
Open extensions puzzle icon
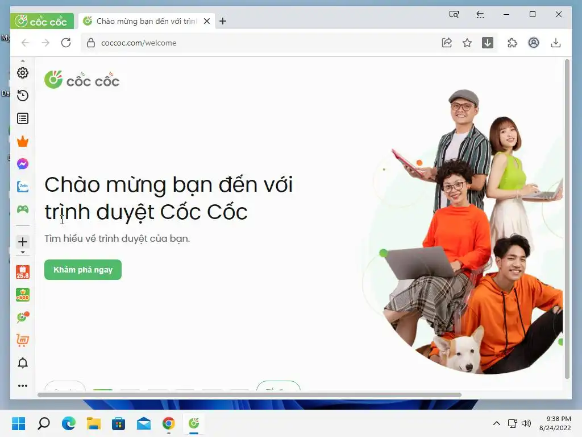(512, 43)
